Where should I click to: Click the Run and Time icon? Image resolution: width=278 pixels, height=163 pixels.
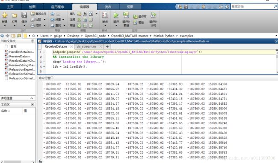[x=153, y=15]
